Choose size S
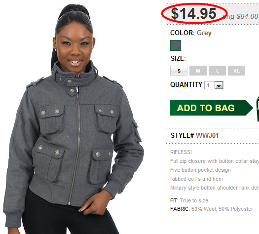259x234 pixels. point(179,71)
